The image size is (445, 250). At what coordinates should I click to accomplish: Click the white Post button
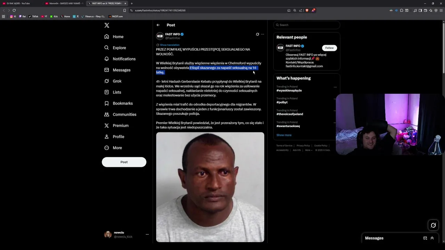pyautogui.click(x=124, y=162)
